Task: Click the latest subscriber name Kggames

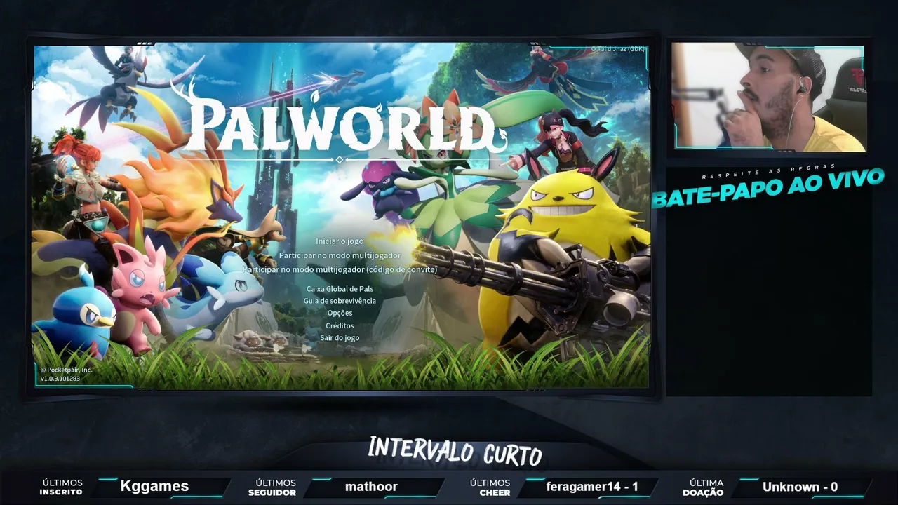Action: [154, 486]
